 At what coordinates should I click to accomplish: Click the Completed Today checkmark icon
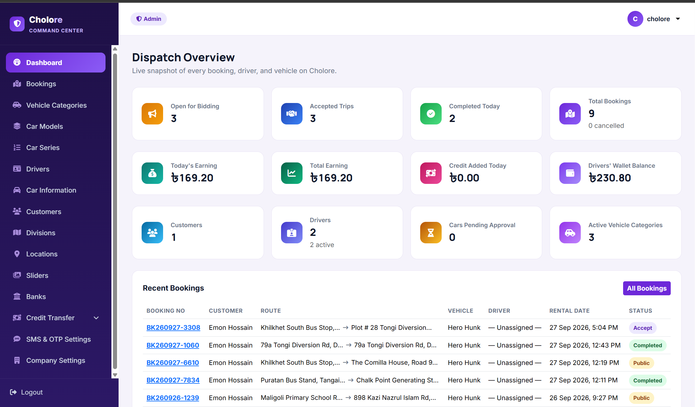[431, 114]
